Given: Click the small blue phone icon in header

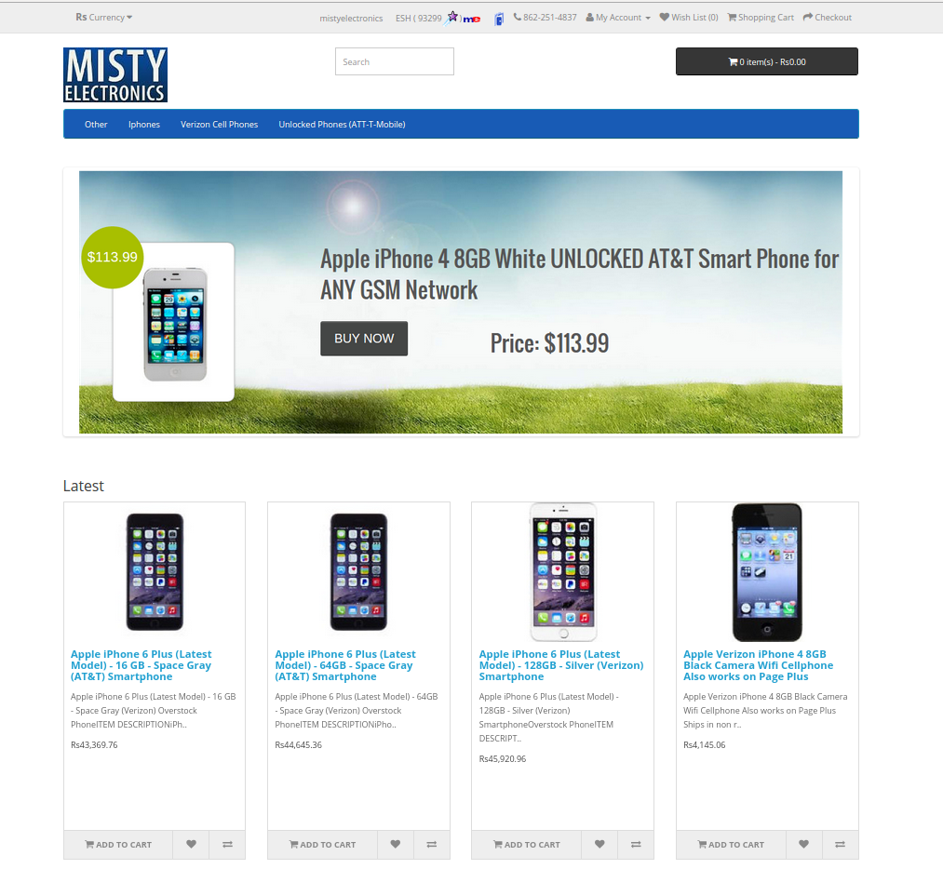Looking at the screenshot, I should [x=499, y=20].
